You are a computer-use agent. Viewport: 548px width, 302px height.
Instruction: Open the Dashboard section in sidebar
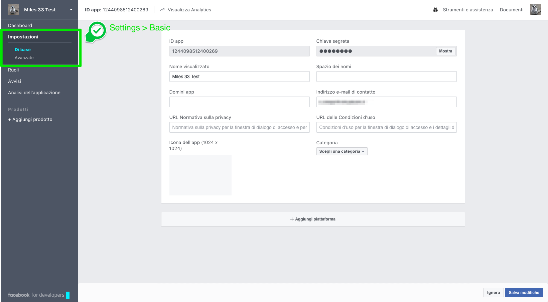coord(20,25)
